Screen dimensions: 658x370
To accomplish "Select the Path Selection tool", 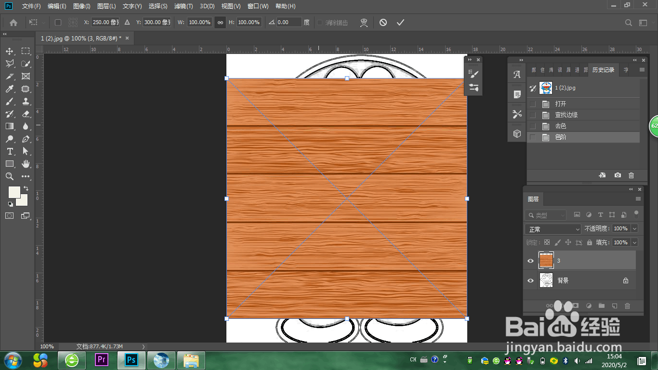I will 26,151.
